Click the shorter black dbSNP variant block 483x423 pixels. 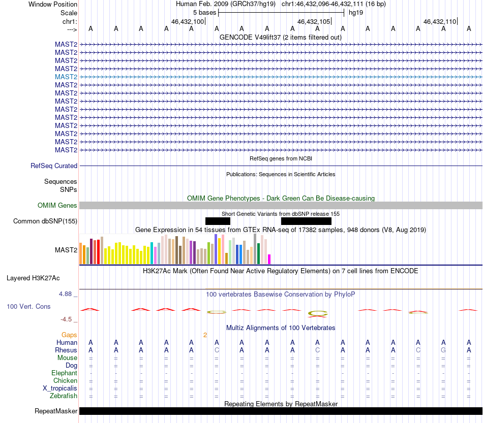point(218,221)
